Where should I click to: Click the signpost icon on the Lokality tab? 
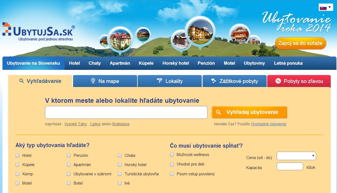pyautogui.click(x=160, y=81)
